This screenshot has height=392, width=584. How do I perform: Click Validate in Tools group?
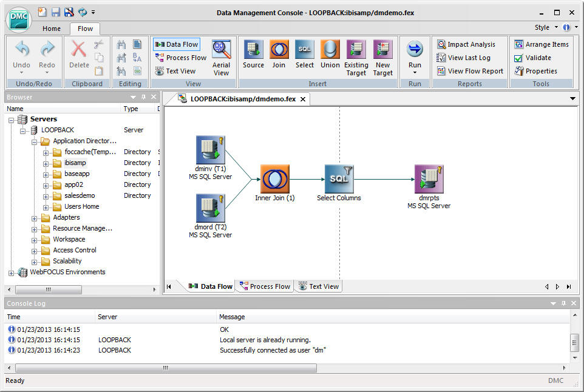pyautogui.click(x=532, y=58)
